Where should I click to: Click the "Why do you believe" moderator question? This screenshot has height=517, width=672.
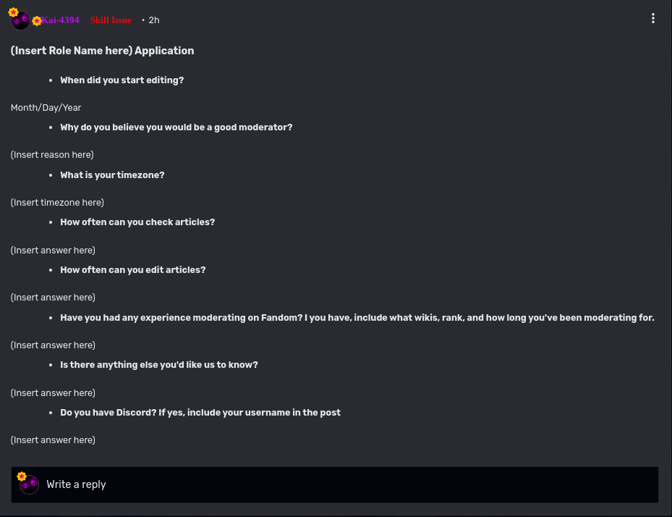[176, 127]
